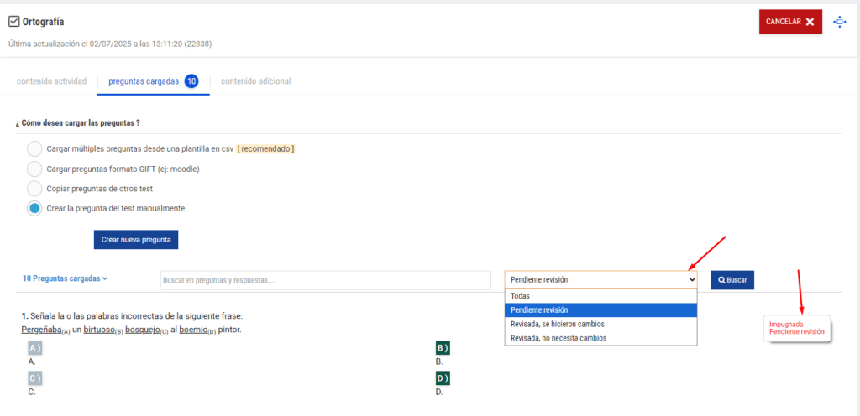Click the Crear nueva pregunta button
Screen dimensions: 860x416
(135, 240)
